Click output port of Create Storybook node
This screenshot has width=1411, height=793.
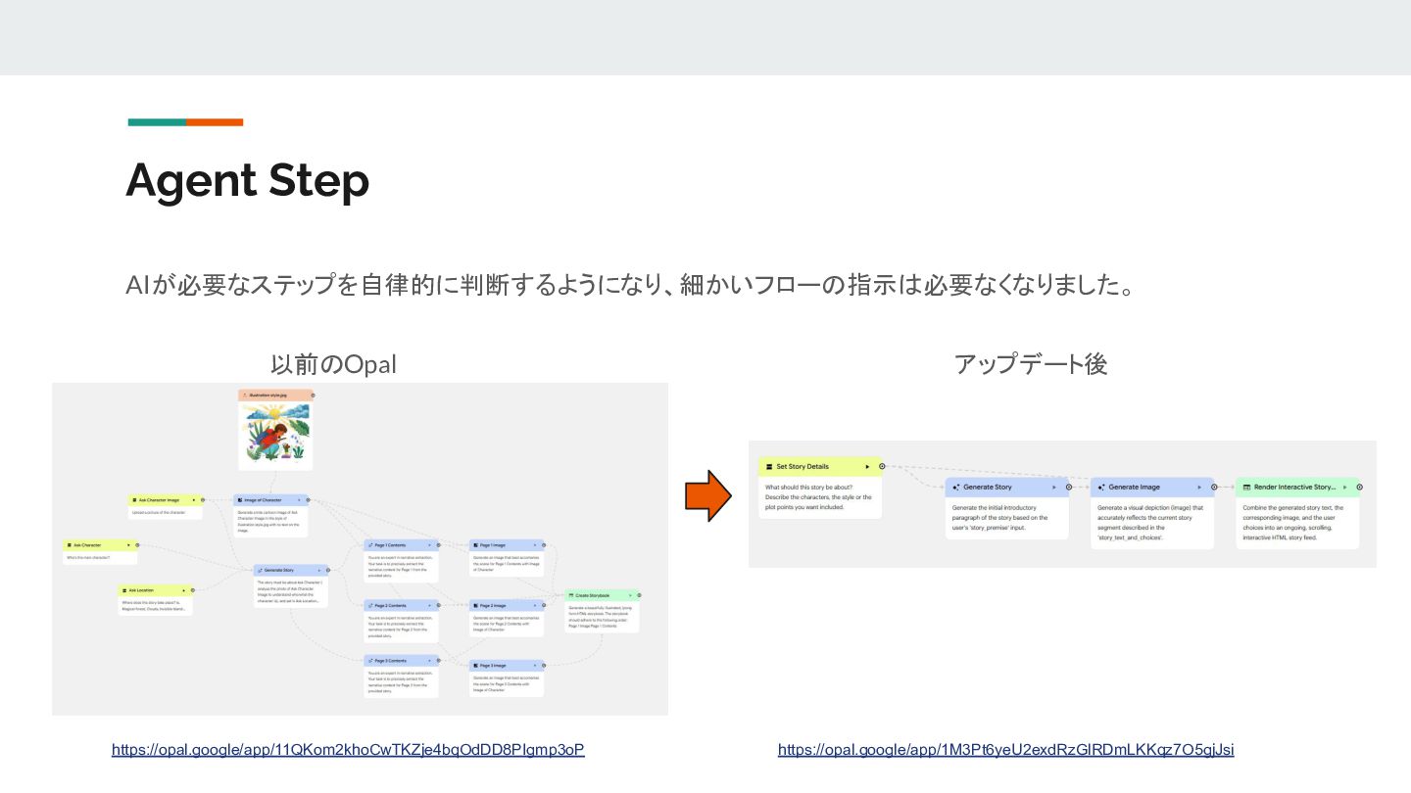tap(641, 595)
